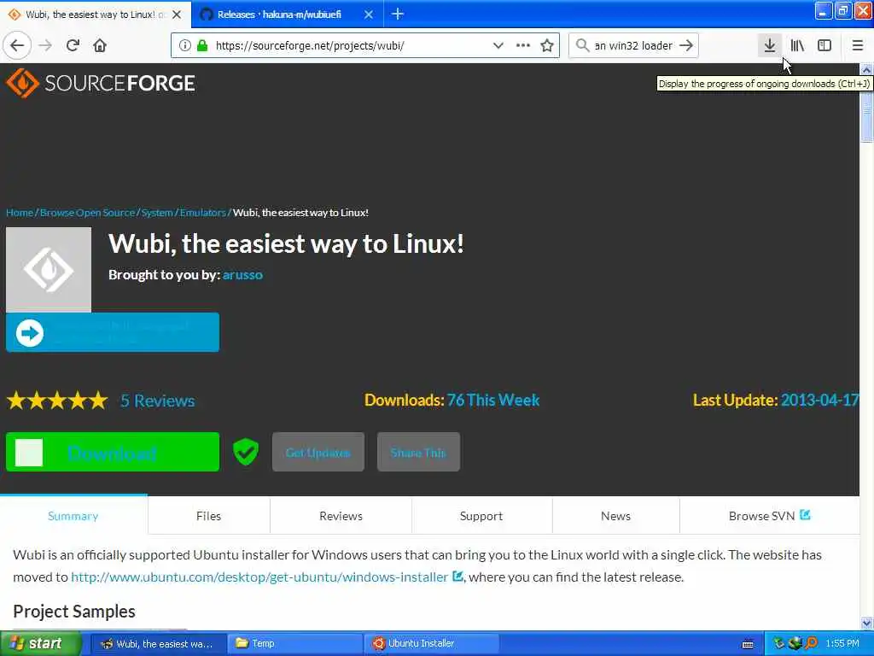Open the Support tab

(481, 516)
